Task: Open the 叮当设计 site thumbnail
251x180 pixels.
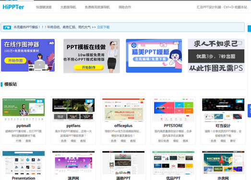Action: coord(223,110)
